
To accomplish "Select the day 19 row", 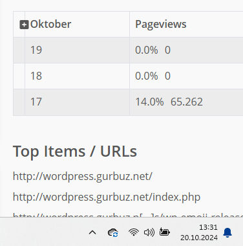I will pyautogui.click(x=128, y=50).
